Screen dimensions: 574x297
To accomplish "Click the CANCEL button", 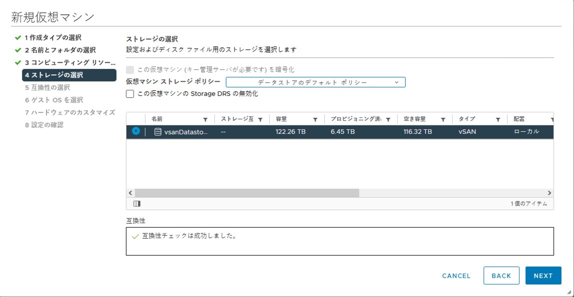I will (x=457, y=276).
